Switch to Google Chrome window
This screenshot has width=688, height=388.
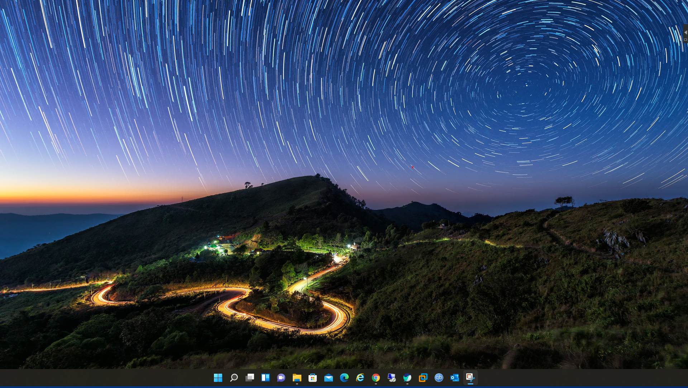376,378
